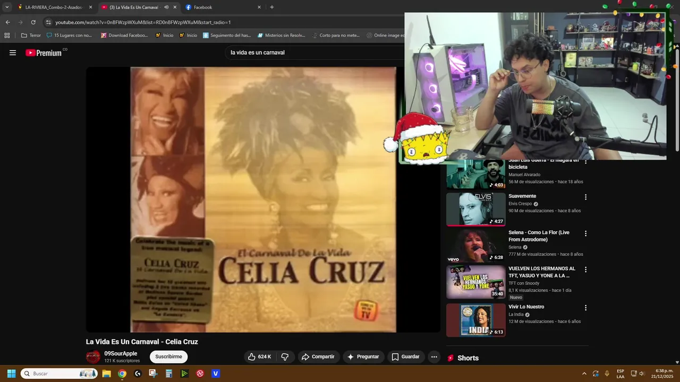Click the Guardar button
This screenshot has width=680, height=382.
(x=405, y=357)
